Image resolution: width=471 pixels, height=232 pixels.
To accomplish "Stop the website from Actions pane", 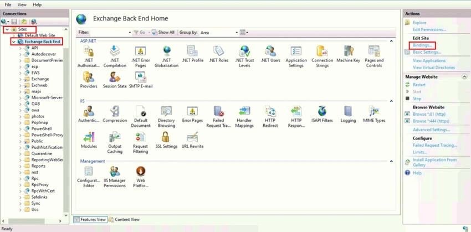I will point(417,99).
